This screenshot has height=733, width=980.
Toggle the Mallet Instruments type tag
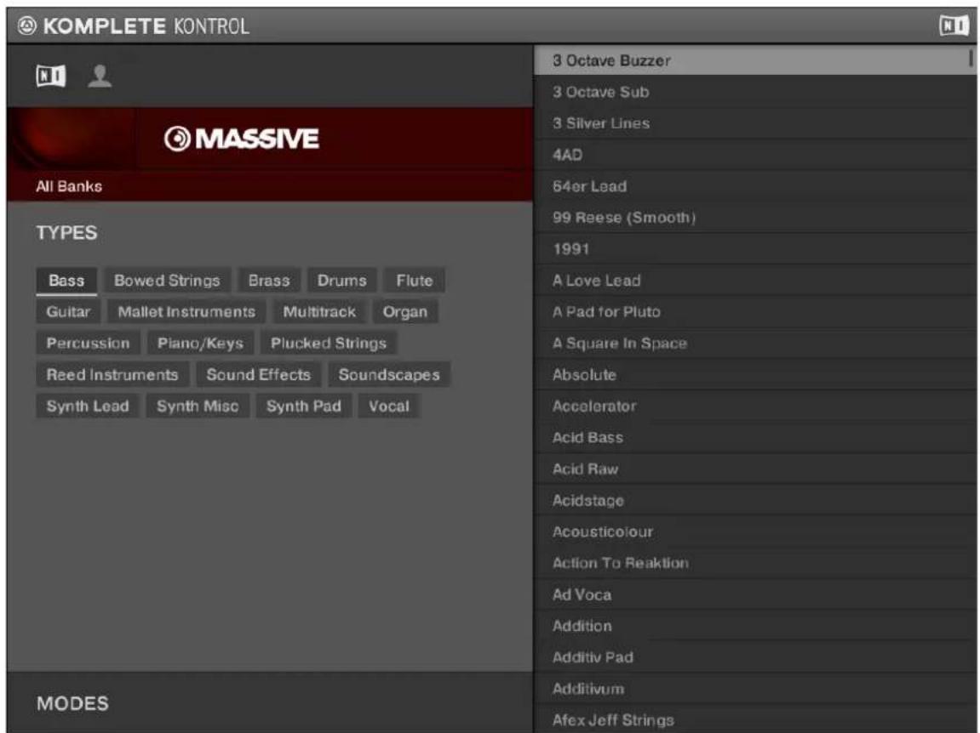point(186,311)
